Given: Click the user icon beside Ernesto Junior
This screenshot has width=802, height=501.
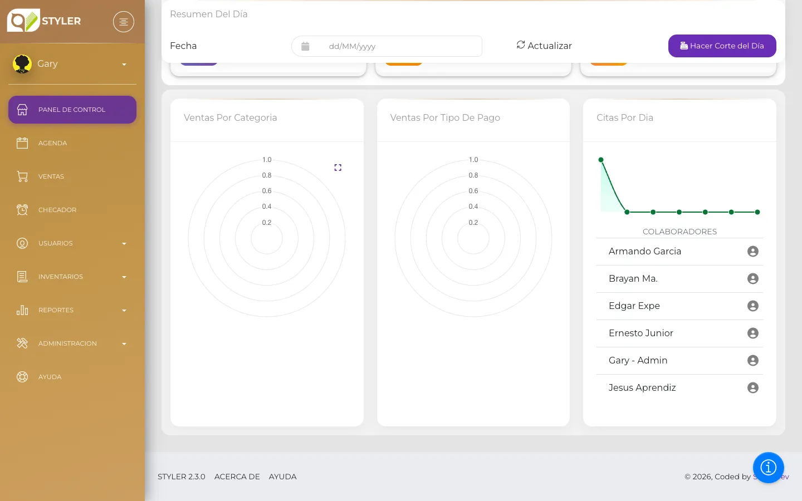Looking at the screenshot, I should [753, 333].
